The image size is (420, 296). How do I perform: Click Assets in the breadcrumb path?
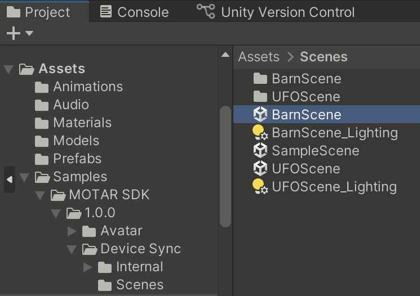[x=259, y=57]
